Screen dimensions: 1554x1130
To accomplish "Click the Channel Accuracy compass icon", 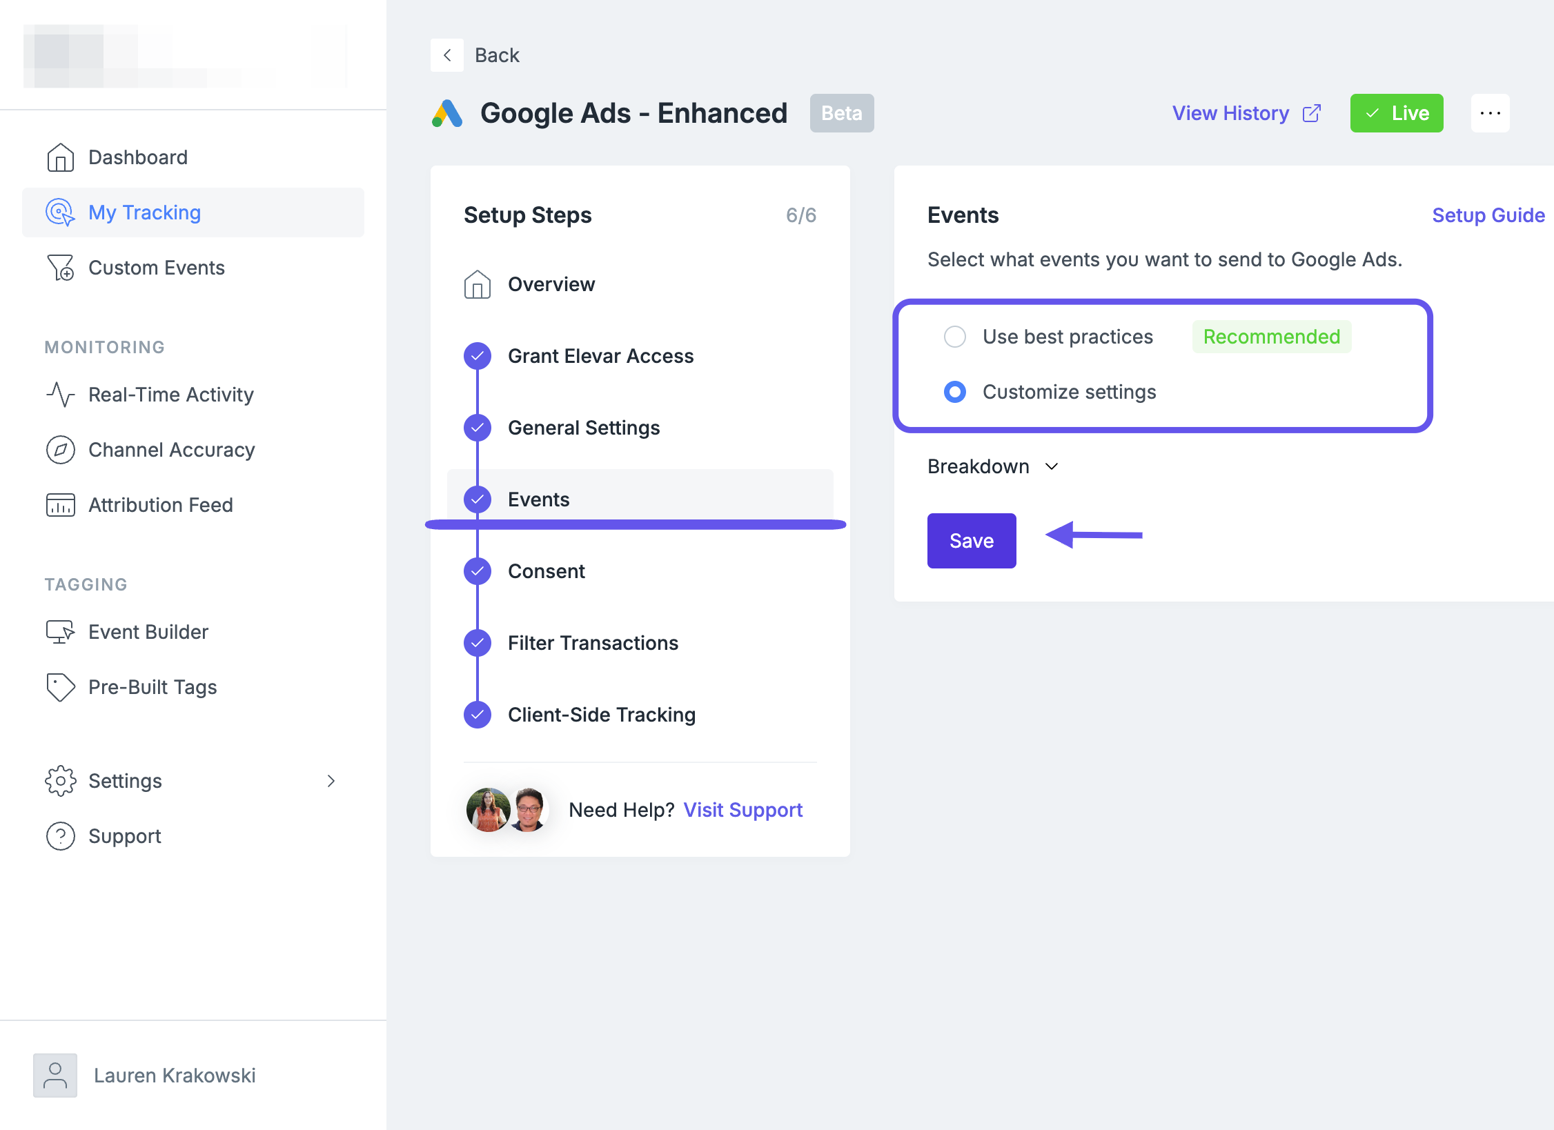I will [x=61, y=450].
